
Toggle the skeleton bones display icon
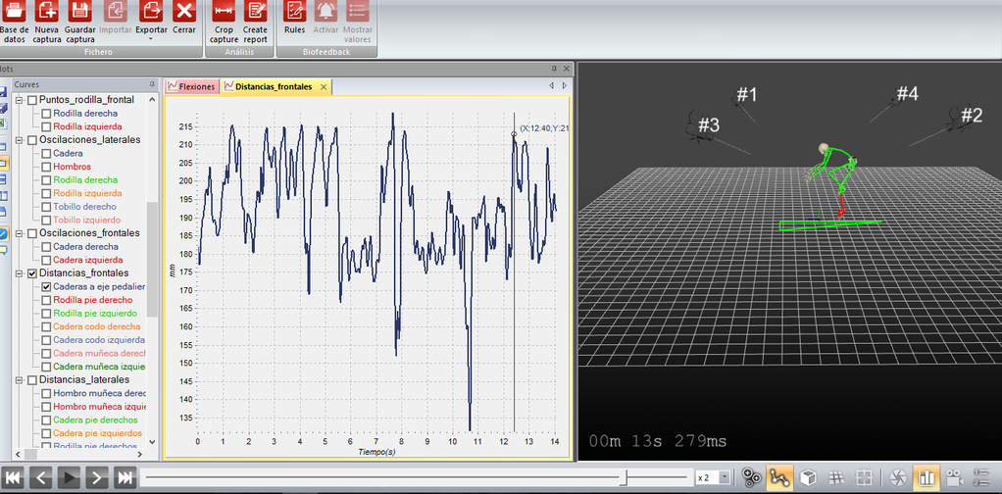click(779, 477)
